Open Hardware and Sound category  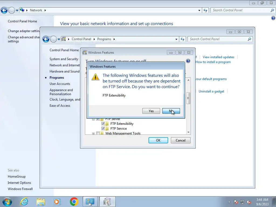tap(64, 71)
